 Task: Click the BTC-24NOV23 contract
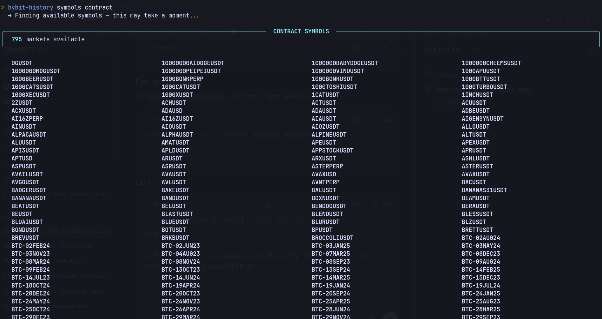click(181, 302)
